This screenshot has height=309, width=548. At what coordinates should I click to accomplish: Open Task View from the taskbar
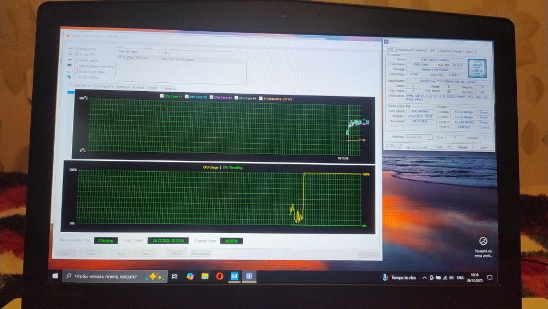(174, 276)
